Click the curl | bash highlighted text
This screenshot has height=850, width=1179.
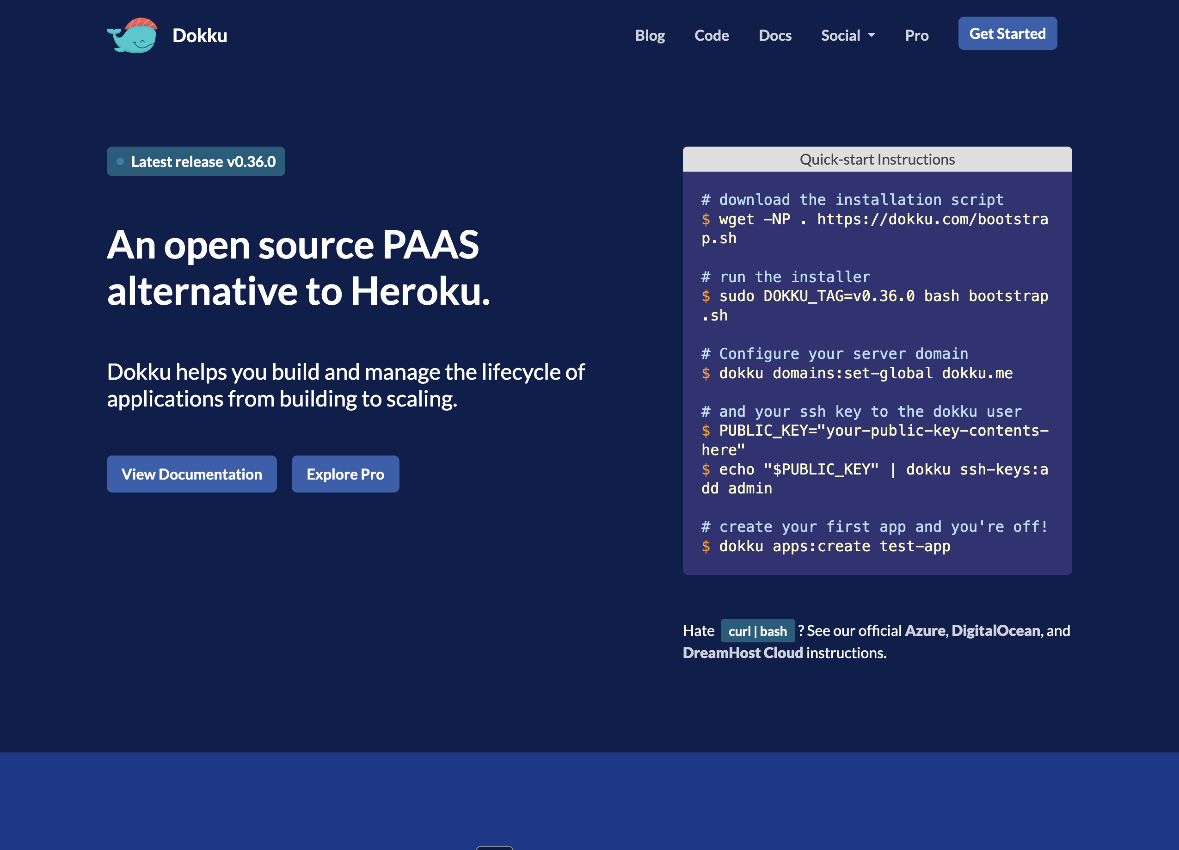tap(757, 631)
